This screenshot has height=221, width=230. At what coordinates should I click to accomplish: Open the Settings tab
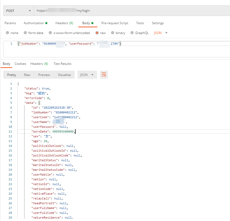(x=158, y=23)
